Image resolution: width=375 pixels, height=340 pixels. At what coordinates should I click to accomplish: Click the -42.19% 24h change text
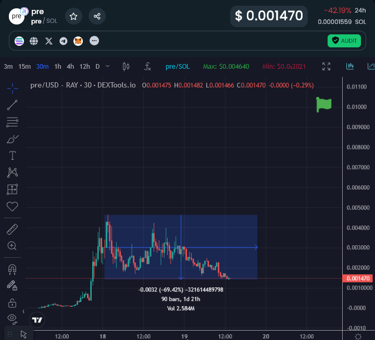[x=345, y=10]
